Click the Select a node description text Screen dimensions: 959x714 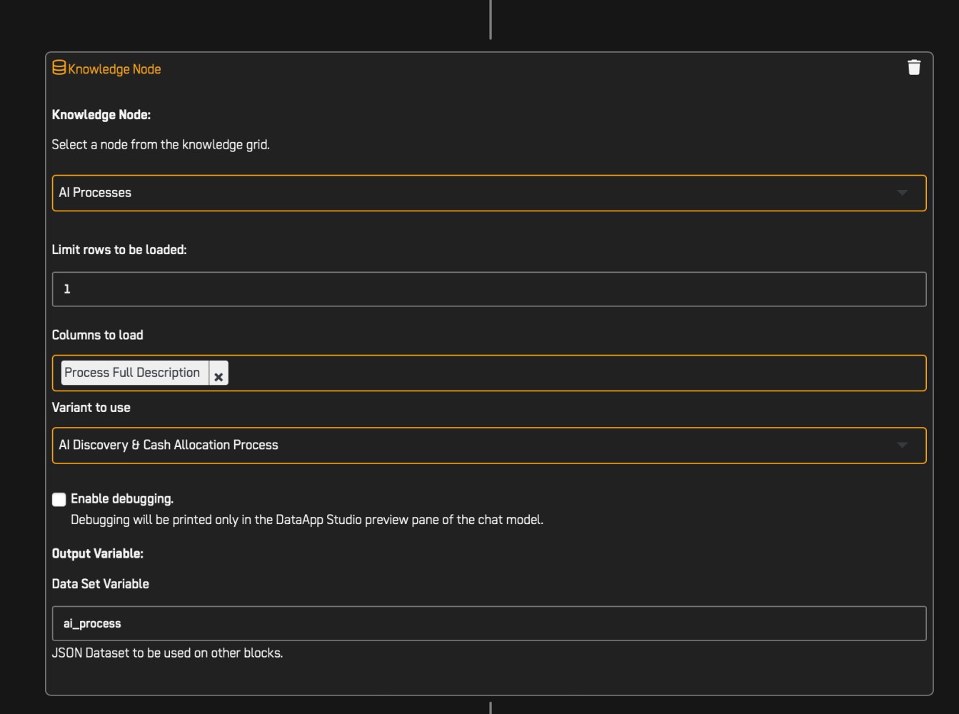161,145
